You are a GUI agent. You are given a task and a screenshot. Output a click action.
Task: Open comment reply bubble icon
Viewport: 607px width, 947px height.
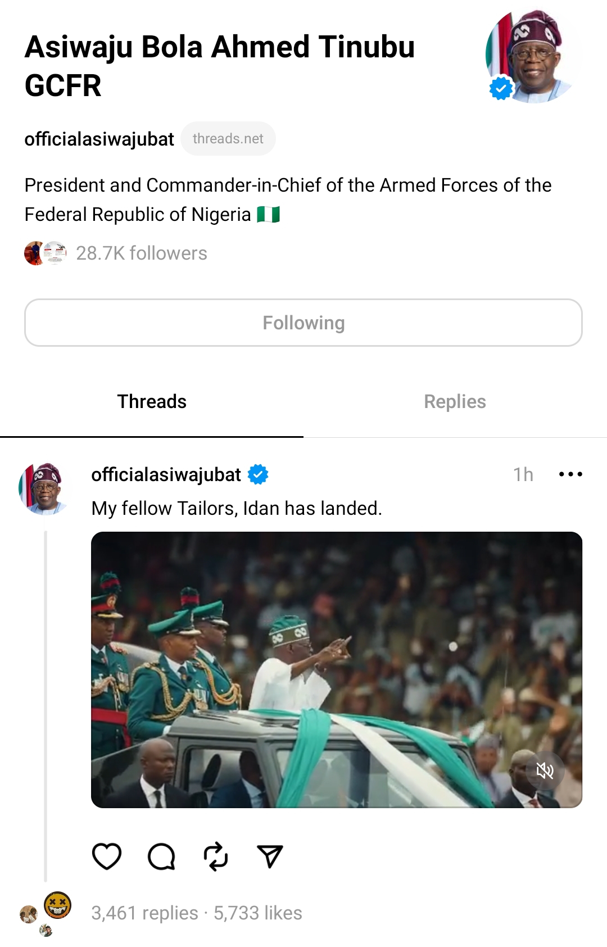[161, 857]
